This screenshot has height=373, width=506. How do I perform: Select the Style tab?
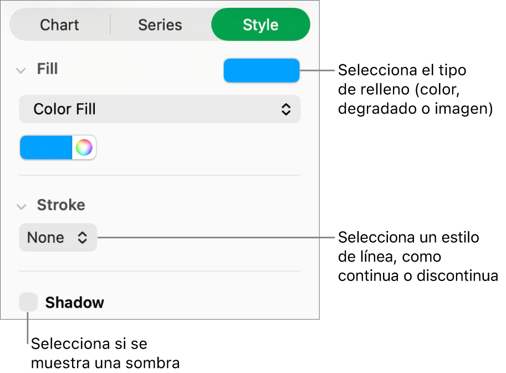(260, 25)
